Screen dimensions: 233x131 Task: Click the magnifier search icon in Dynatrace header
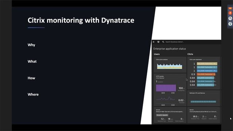tap(163, 42)
